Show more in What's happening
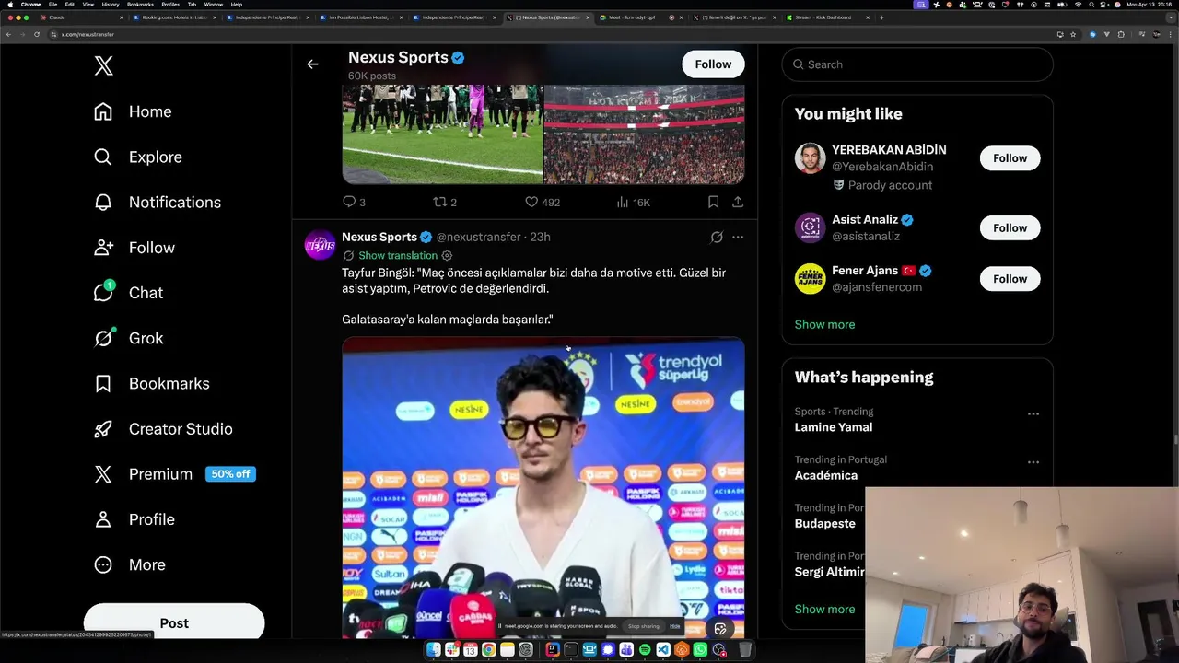1179x663 pixels. pos(824,609)
